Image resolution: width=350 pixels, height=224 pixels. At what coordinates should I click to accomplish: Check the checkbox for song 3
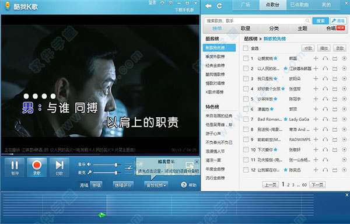246,79
